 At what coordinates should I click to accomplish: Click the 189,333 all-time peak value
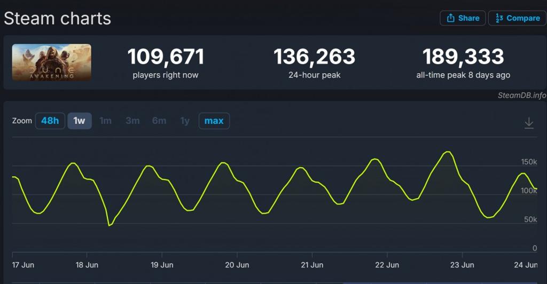[x=463, y=57]
